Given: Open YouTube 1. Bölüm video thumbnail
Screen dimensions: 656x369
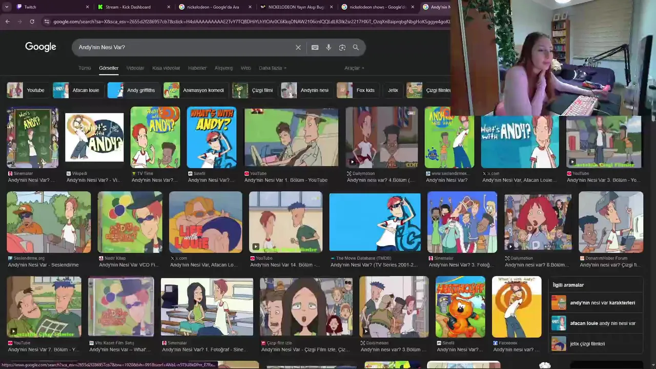Looking at the screenshot, I should (291, 137).
